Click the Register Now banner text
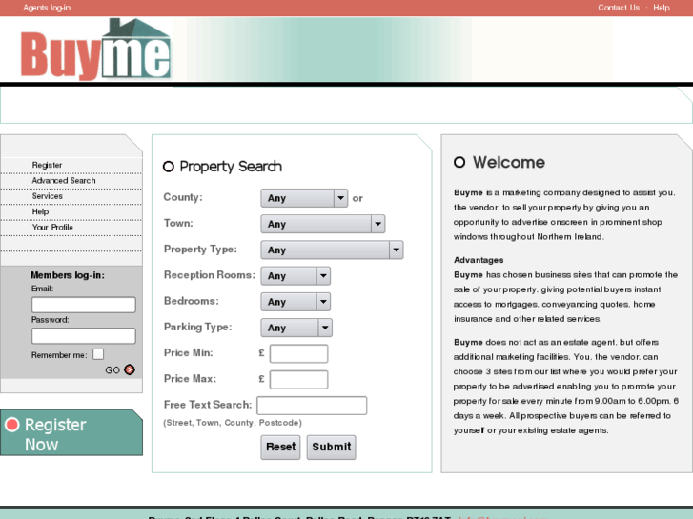Image resolution: width=693 pixels, height=519 pixels. pos(55,434)
